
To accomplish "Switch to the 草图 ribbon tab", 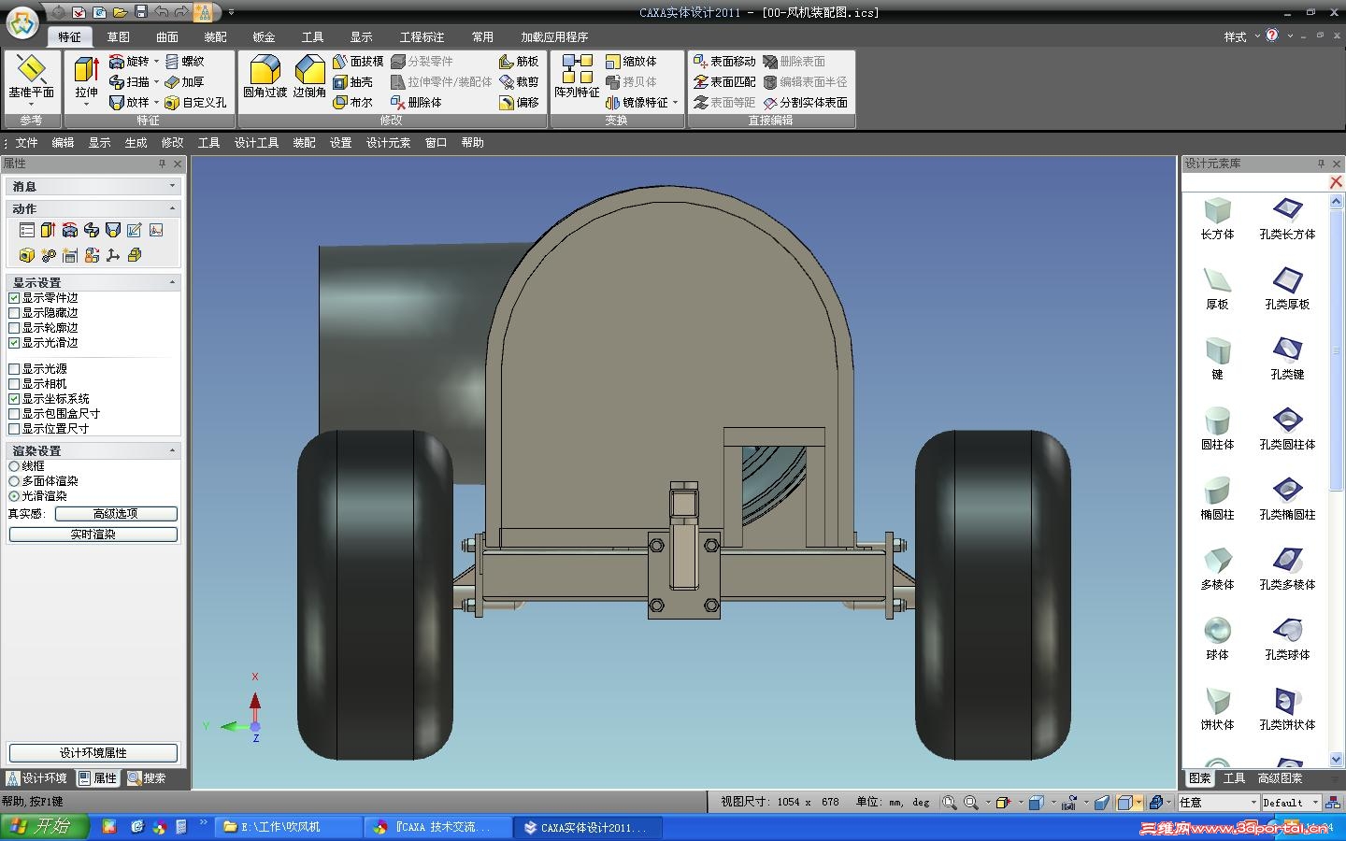I will 118,37.
